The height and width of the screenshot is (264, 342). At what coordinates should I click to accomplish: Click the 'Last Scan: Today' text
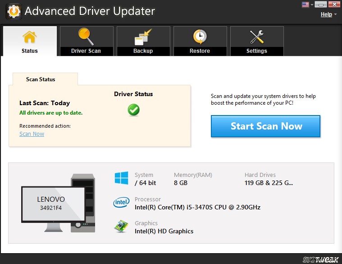(x=45, y=103)
